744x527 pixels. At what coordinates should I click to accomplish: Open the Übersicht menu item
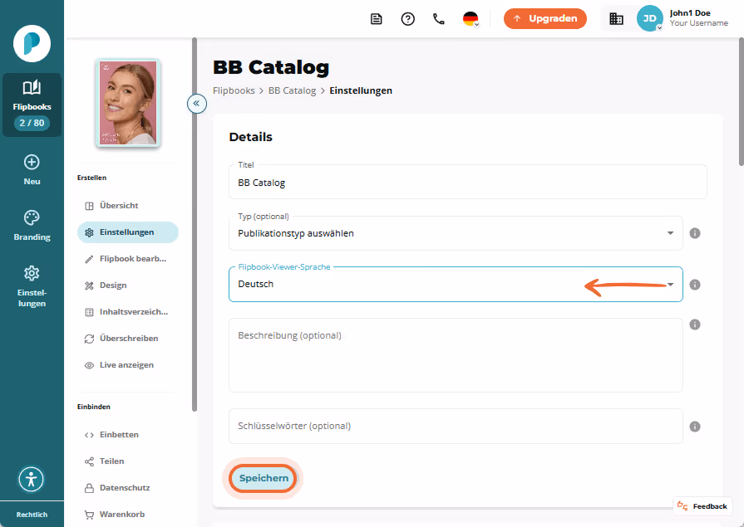(128, 206)
